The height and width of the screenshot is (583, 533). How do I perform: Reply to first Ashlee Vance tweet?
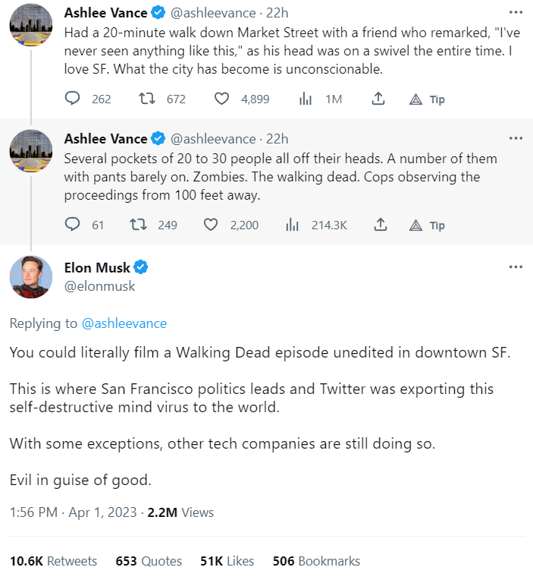coord(73,99)
